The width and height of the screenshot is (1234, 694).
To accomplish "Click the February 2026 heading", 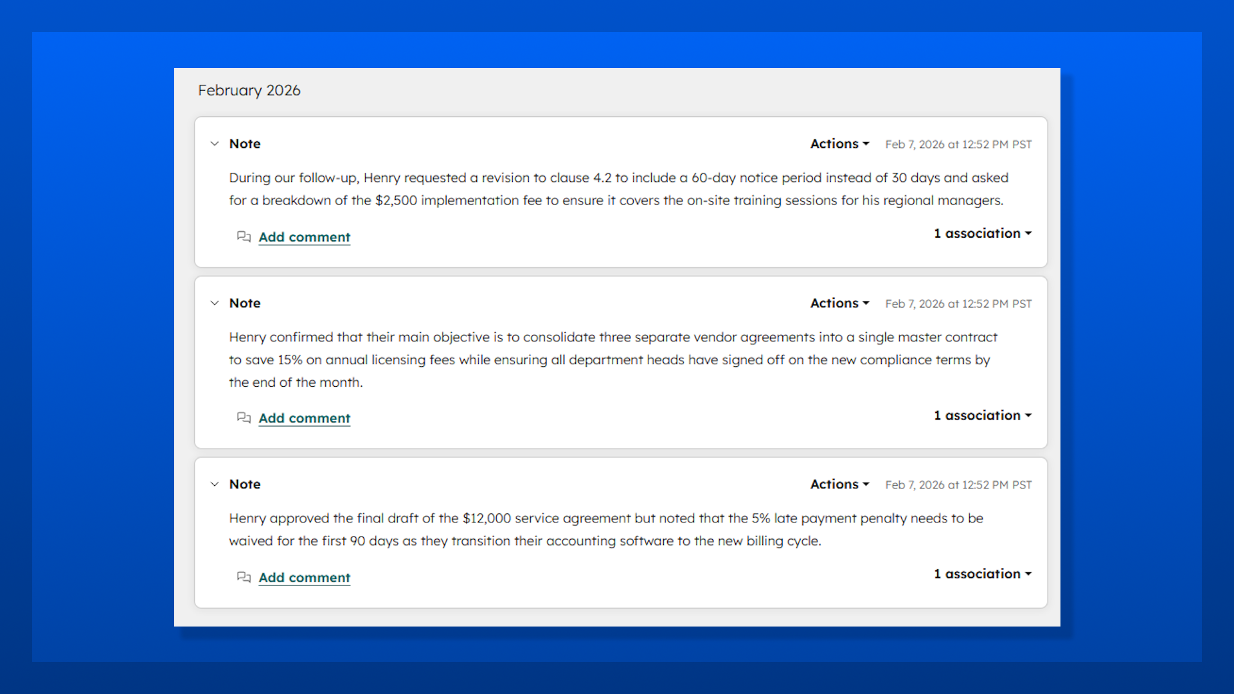I will (249, 91).
